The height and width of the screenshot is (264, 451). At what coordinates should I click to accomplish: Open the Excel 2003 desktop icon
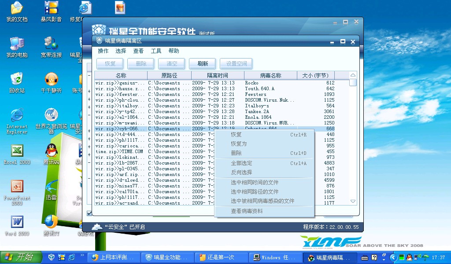coord(17,154)
